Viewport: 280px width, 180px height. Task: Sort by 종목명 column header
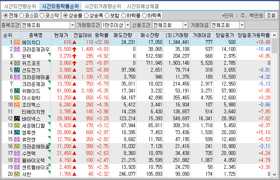(x=36, y=35)
